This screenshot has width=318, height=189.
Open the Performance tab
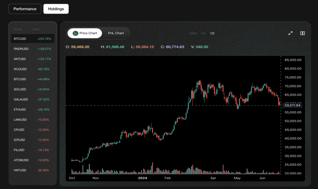(25, 9)
